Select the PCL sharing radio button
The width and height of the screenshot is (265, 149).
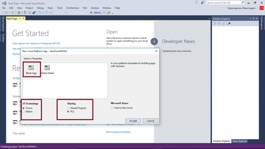click(x=68, y=111)
